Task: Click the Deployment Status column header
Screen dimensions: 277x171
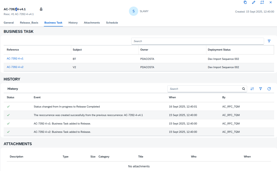Action: click(219, 50)
